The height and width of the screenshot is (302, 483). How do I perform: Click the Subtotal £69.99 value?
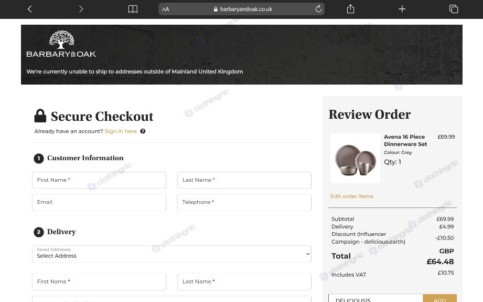coord(445,219)
